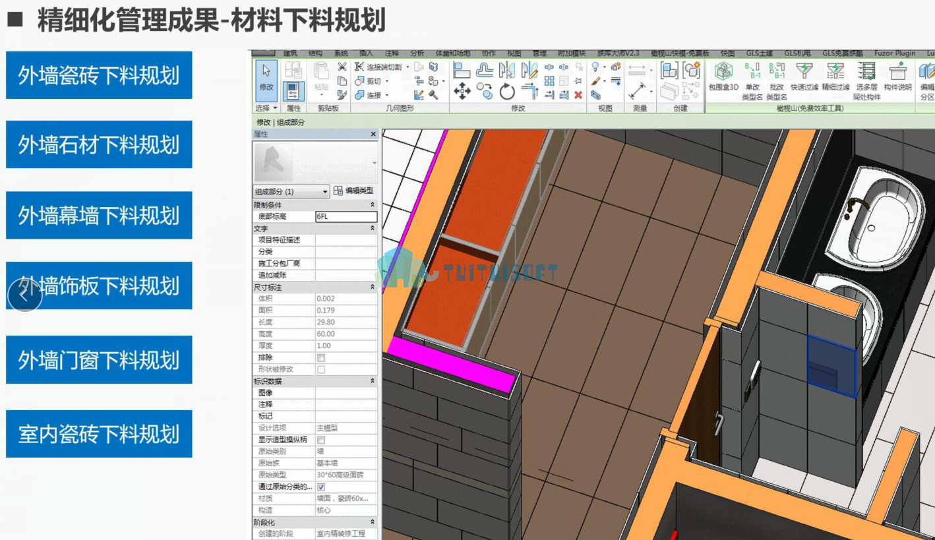Close the 属性 properties panel
Viewport: 935px width, 540px height.
373,134
